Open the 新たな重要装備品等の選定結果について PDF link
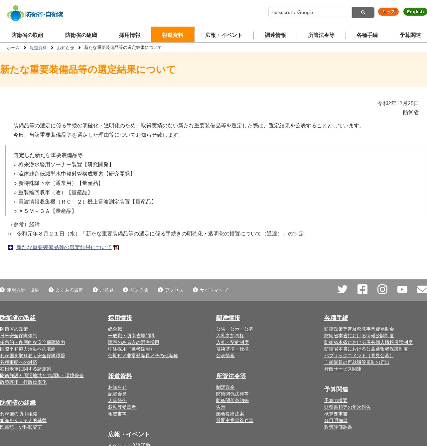Screen dimensions: 427x446 (x=64, y=247)
